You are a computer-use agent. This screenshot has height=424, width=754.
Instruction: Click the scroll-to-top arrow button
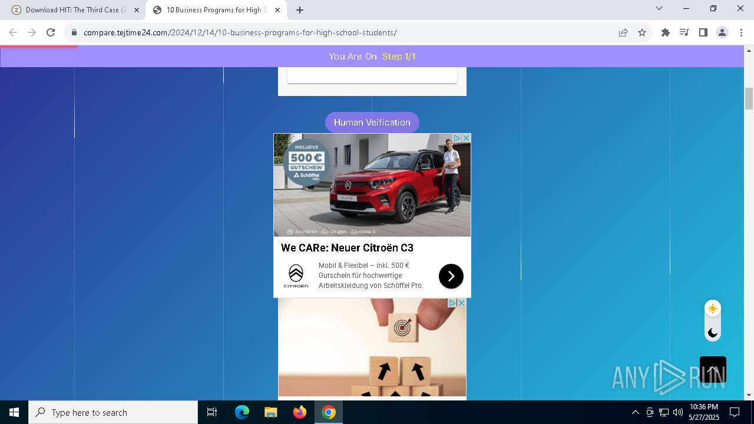[x=713, y=370]
